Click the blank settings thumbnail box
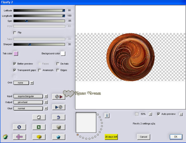This screenshot has width=186, height=143. click(x=86, y=123)
